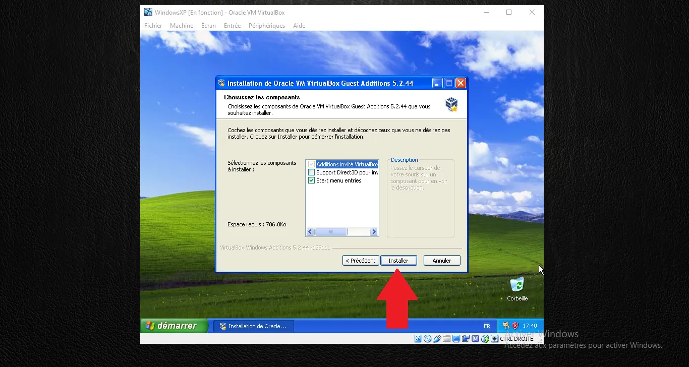689x367 pixels.
Task: Click the shared folders status icon
Action: click(x=446, y=339)
